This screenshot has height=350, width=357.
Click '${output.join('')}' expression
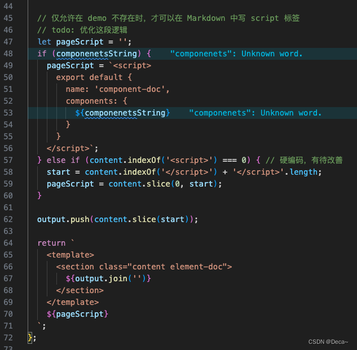[x=108, y=278]
